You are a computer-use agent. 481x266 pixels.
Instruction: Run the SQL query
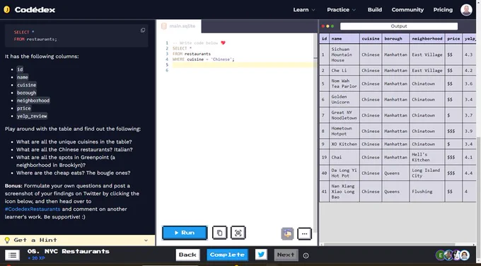pos(185,233)
